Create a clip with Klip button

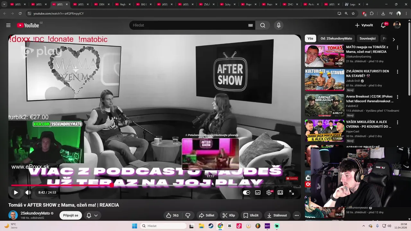click(x=229, y=215)
